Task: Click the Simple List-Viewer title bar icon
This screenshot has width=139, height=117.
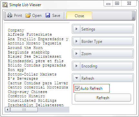Action: click(x=5, y=5)
